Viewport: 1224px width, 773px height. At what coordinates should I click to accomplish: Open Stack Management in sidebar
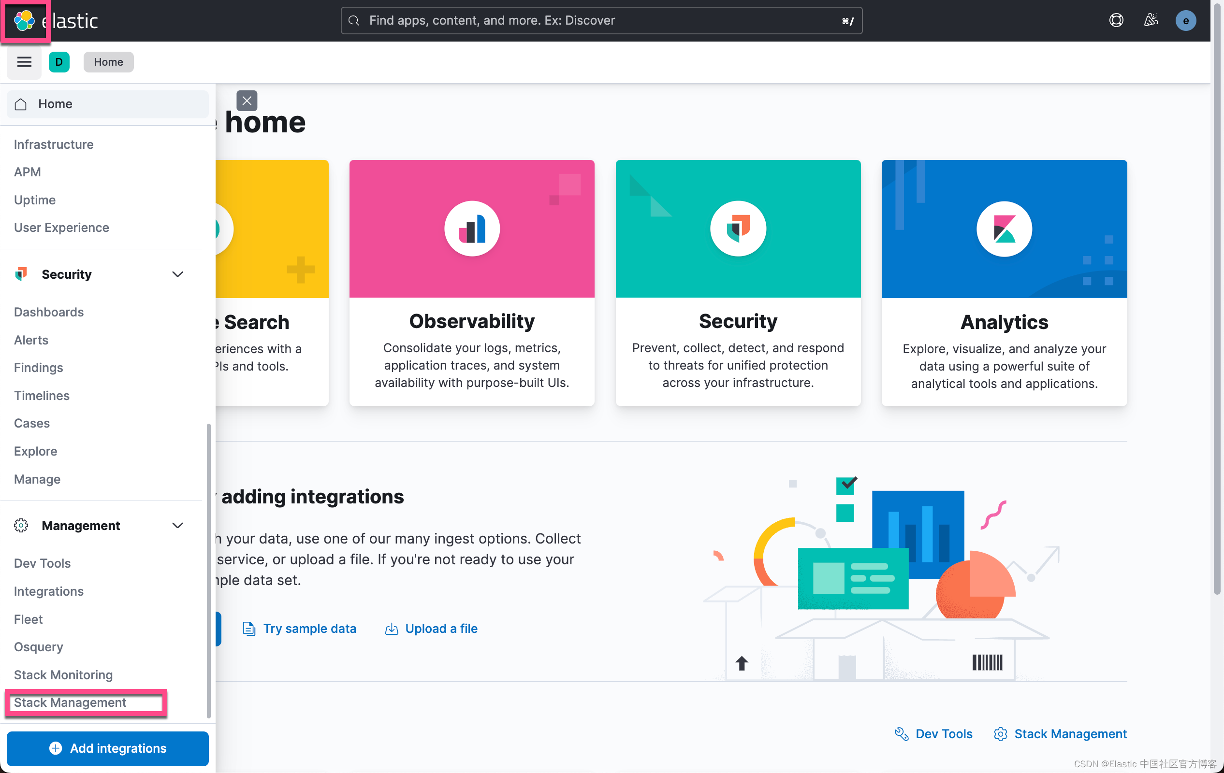[x=70, y=702]
